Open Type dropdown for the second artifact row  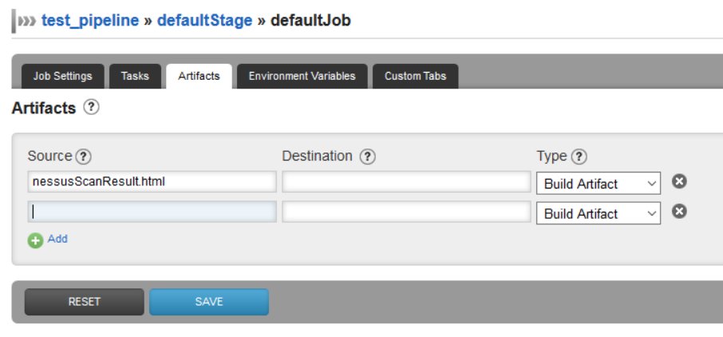tap(598, 213)
